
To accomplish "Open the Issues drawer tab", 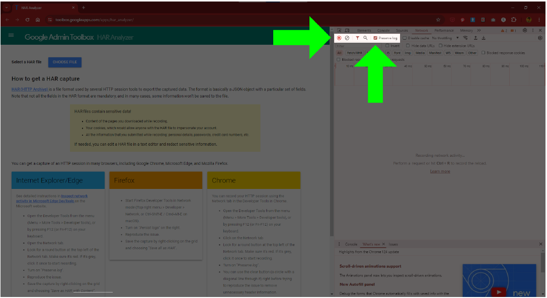I will point(393,244).
